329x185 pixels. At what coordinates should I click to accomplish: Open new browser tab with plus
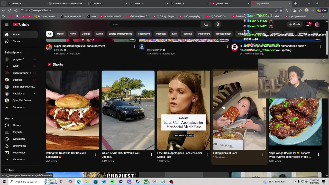coord(295,4)
